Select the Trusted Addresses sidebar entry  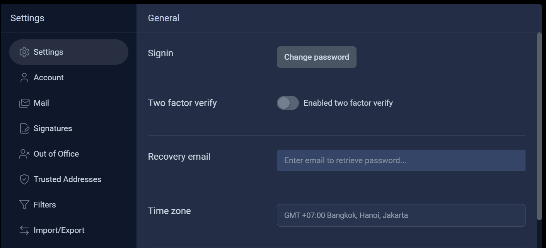(68, 179)
